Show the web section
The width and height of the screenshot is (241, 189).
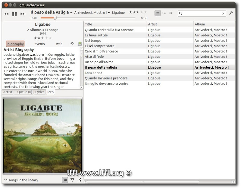(x=59, y=44)
